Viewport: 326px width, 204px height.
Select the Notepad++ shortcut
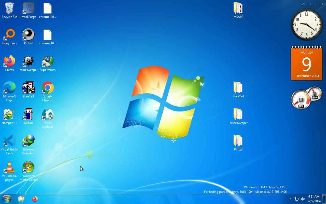point(9,117)
